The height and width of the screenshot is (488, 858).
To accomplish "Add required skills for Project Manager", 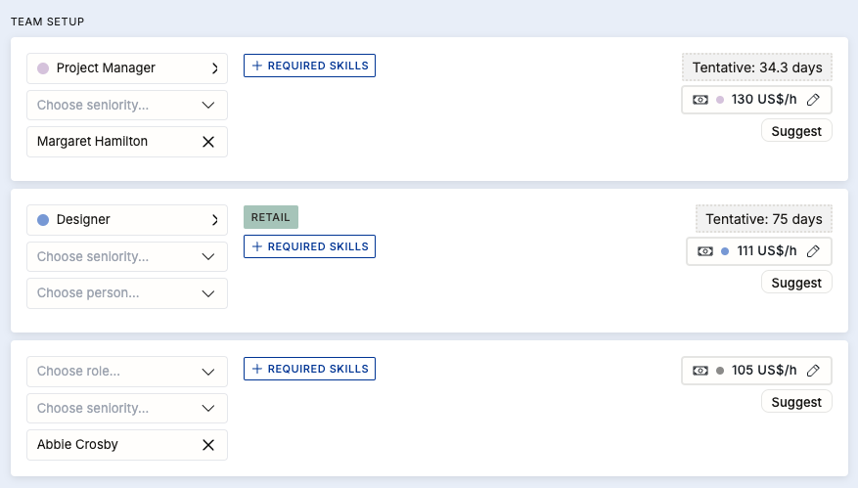I will [x=309, y=66].
